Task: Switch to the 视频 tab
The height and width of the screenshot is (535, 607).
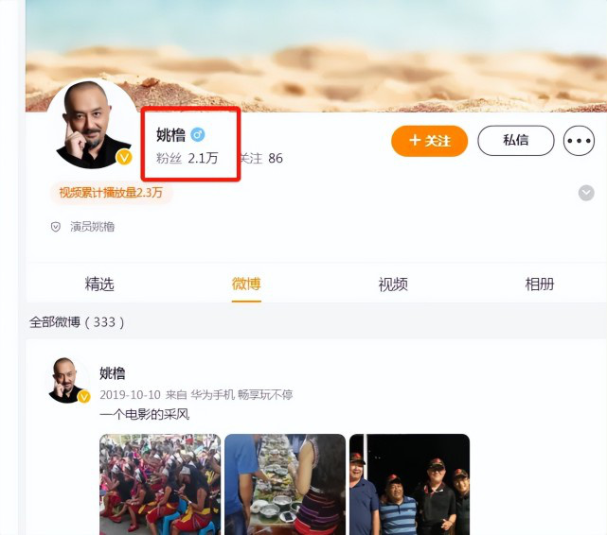Action: click(x=393, y=285)
